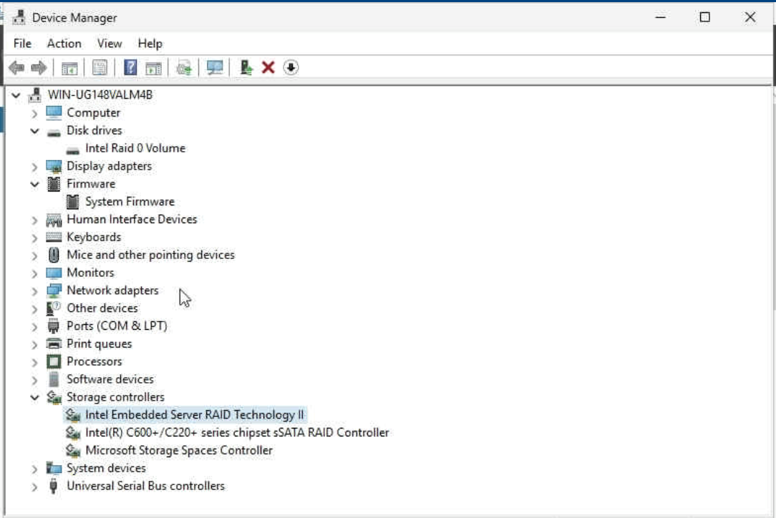The height and width of the screenshot is (518, 776).
Task: Select Human Interface Devices label
Action: [132, 219]
